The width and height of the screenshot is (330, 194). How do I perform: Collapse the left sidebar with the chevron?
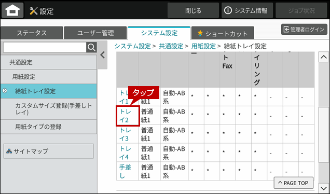click(x=103, y=55)
